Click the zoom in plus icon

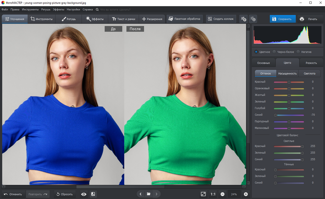[246, 194]
